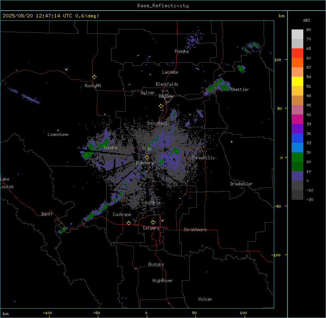The image size is (326, 318).
Task: Click the Okotoks label
Action: 156,264
